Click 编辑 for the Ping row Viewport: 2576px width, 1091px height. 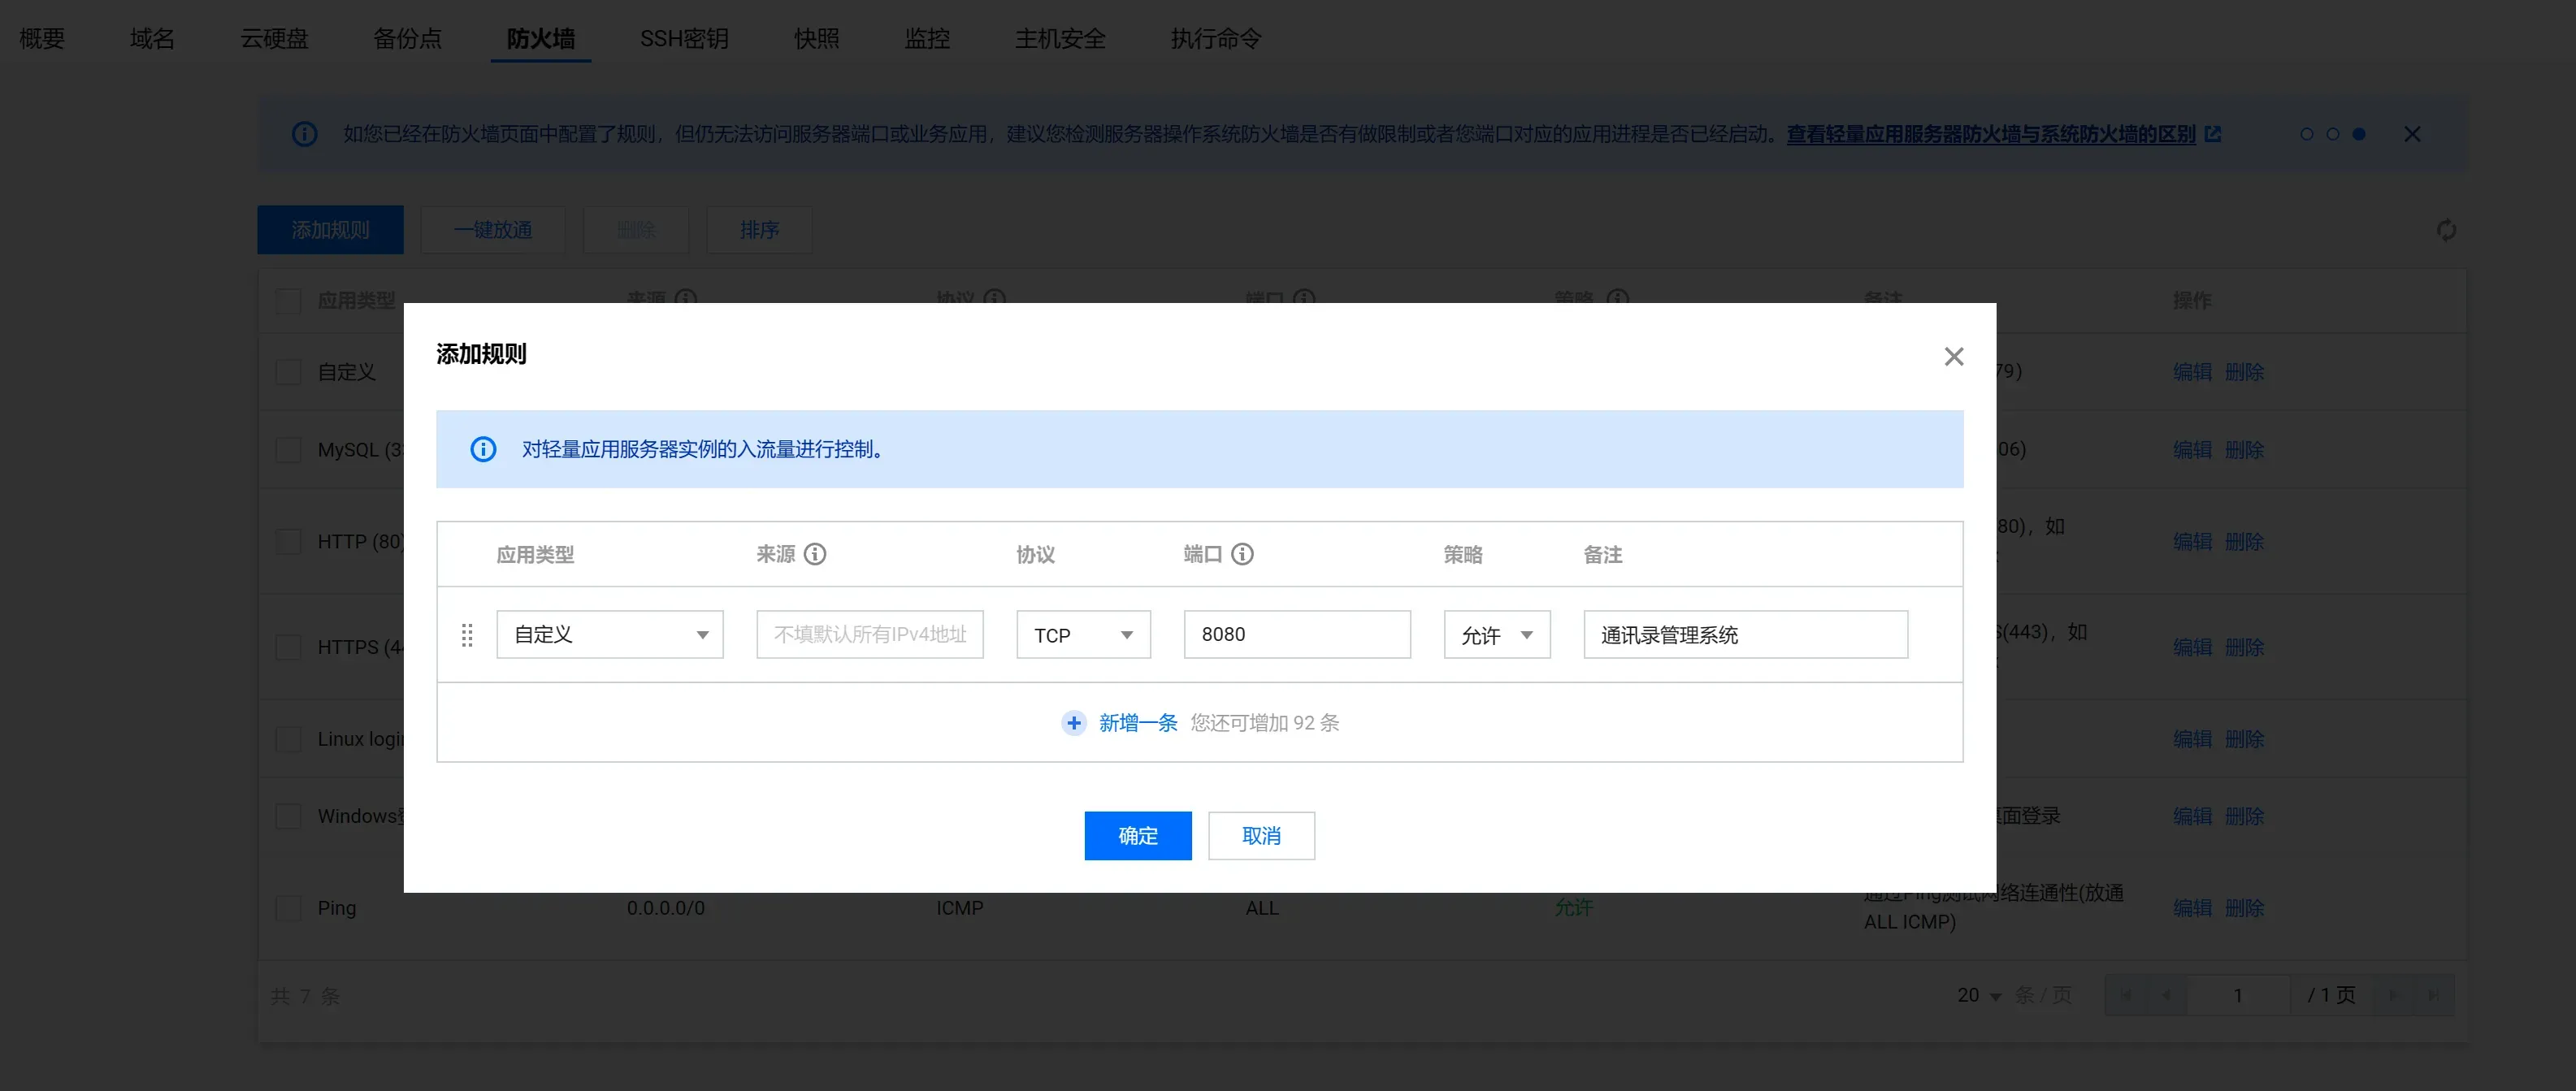[2192, 908]
